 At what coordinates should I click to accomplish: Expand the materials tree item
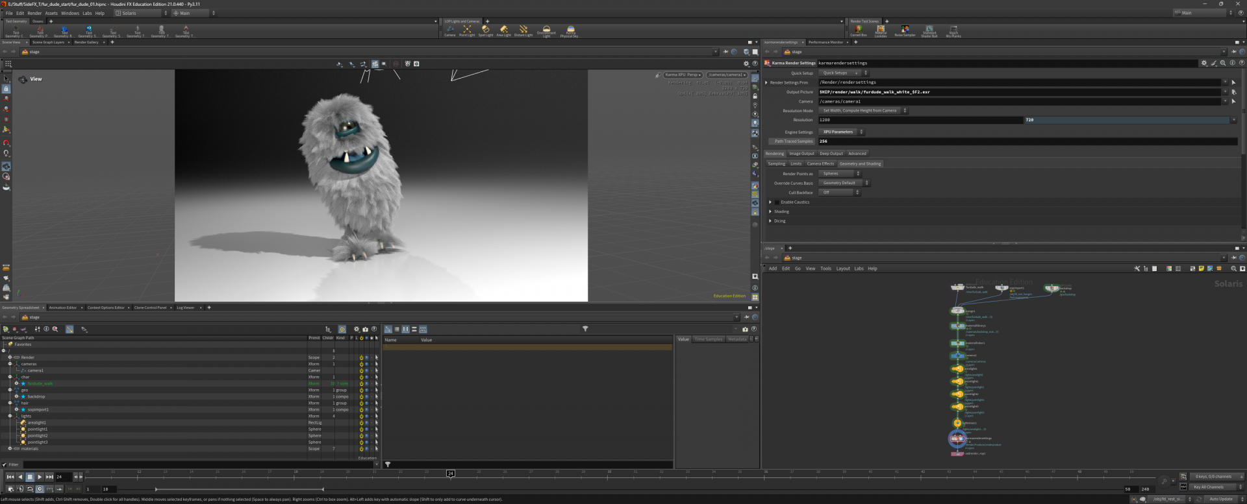[10, 448]
